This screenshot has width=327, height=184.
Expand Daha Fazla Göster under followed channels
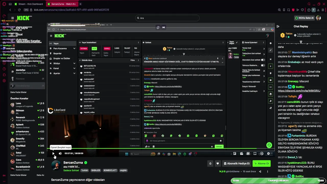coord(18,92)
